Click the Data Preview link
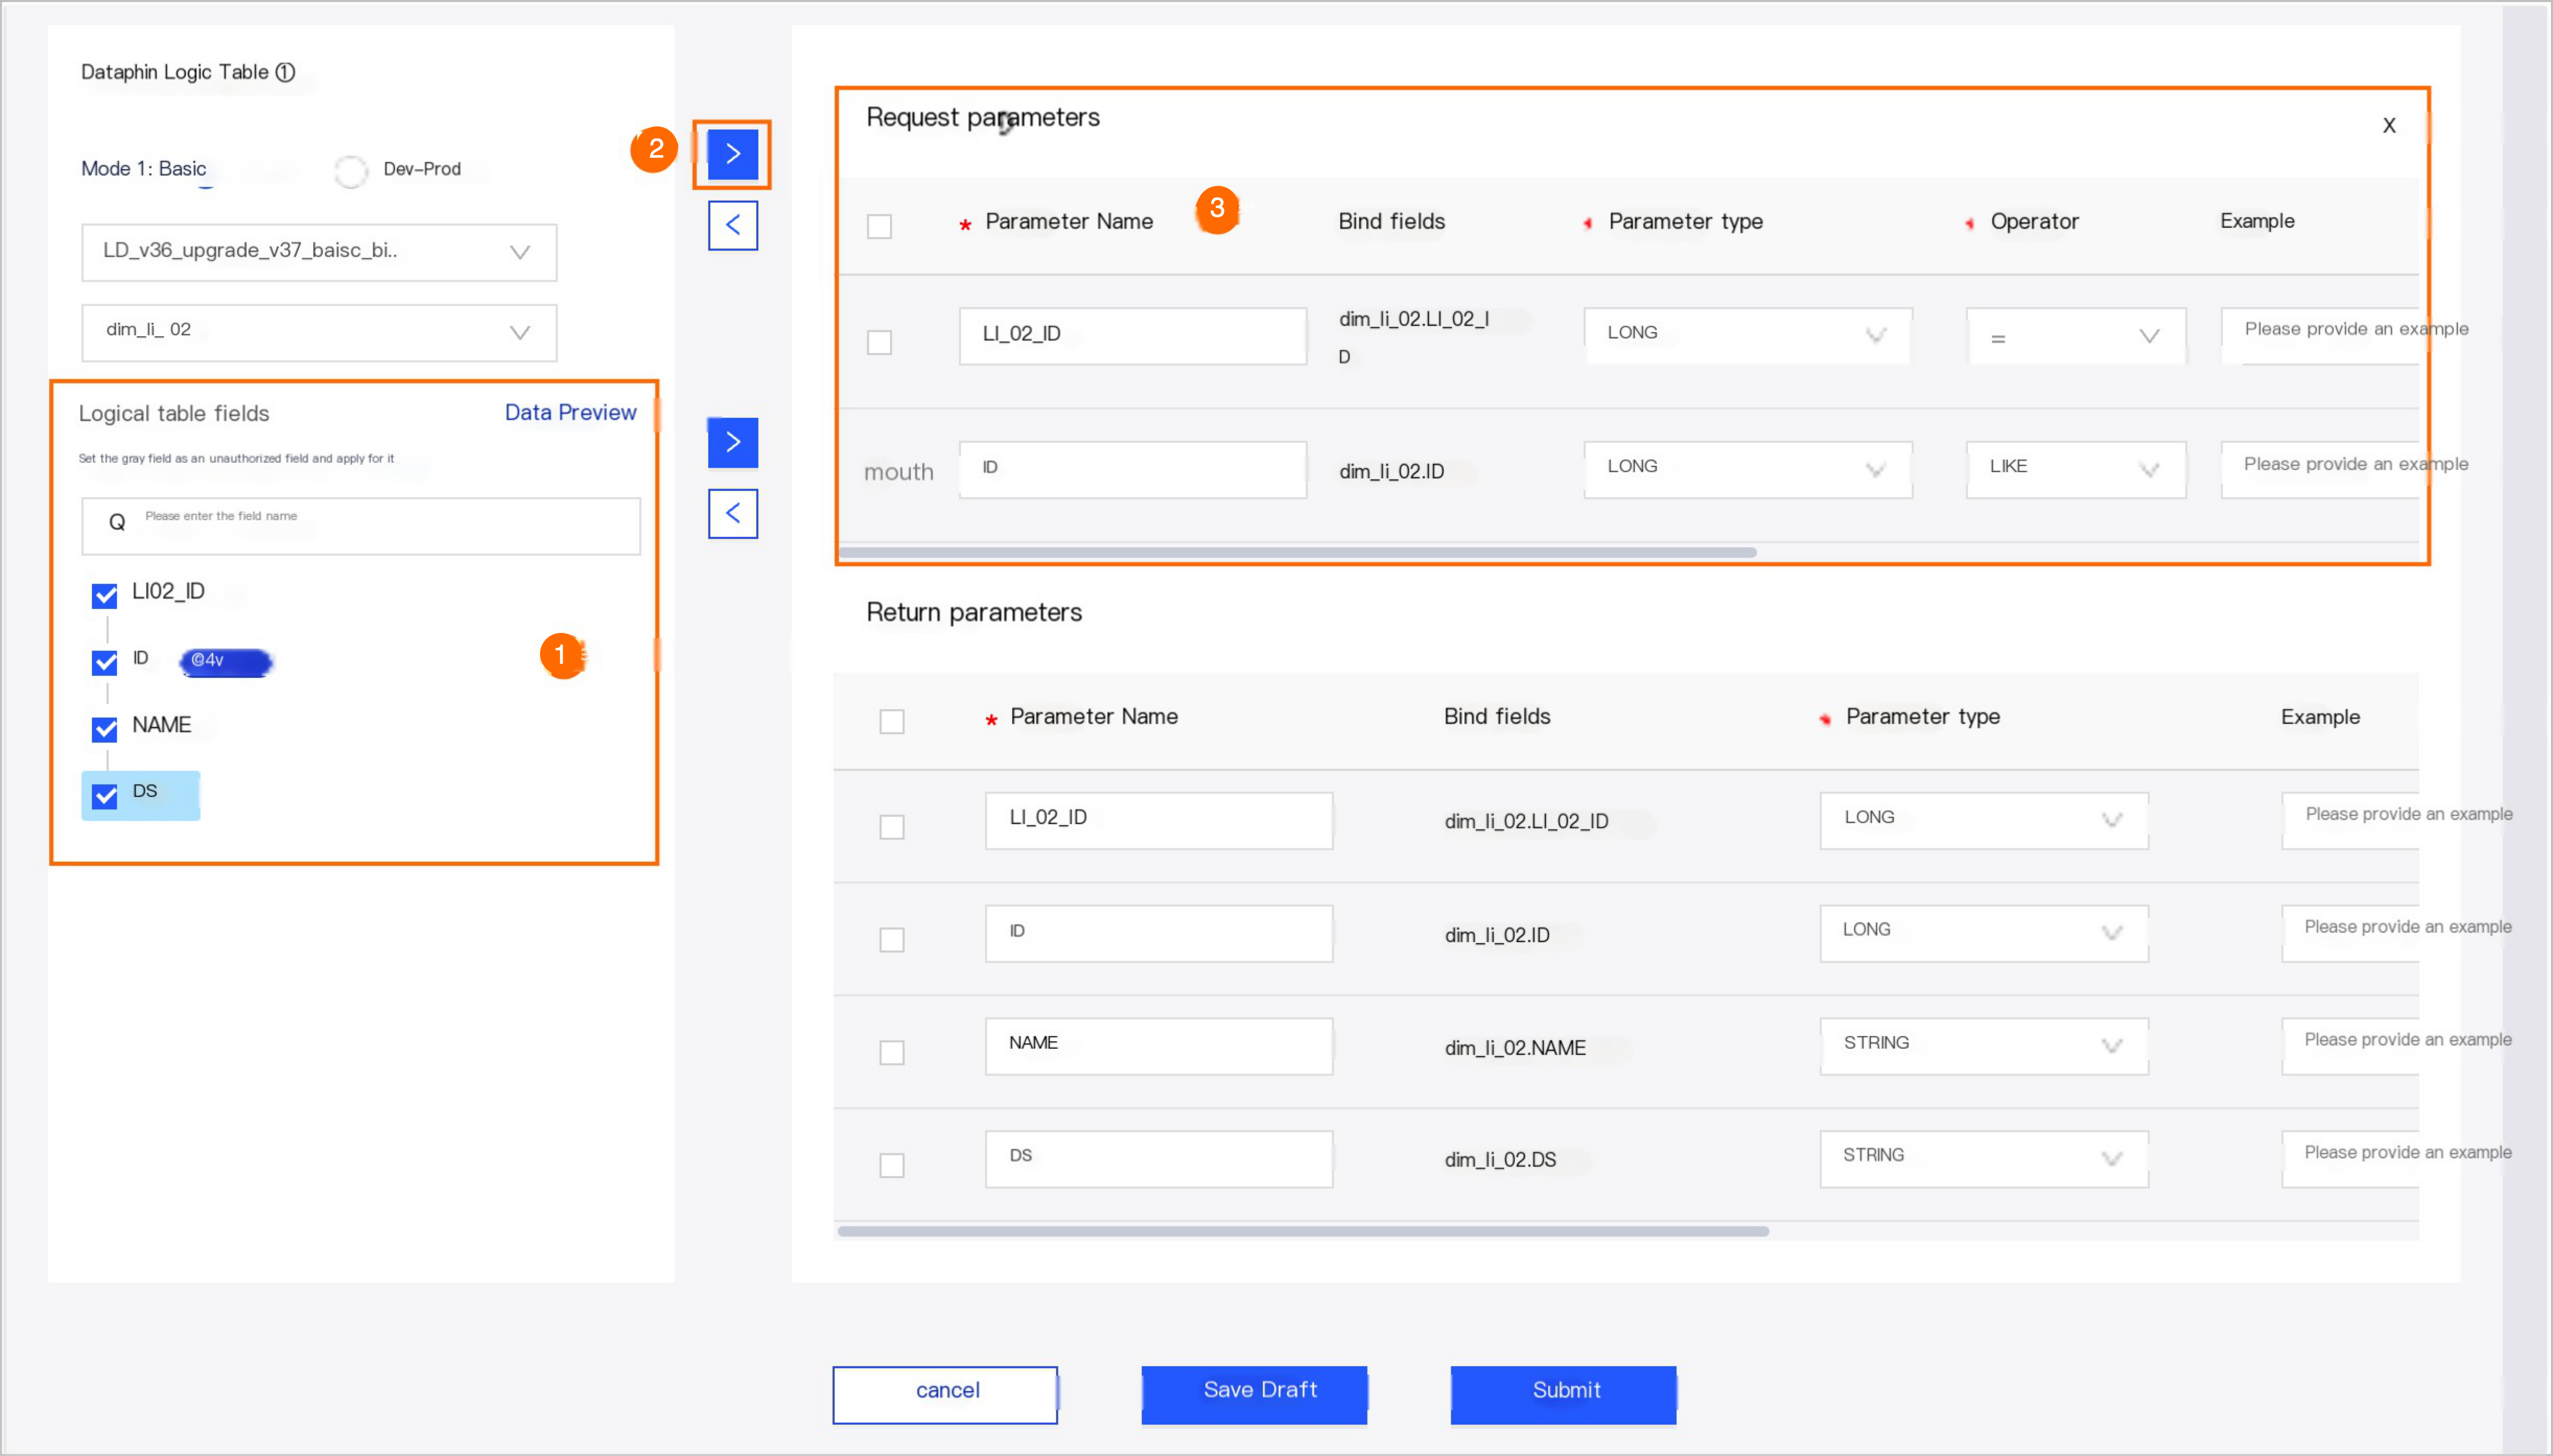Screen dimensions: 2553x1456 pos(570,412)
